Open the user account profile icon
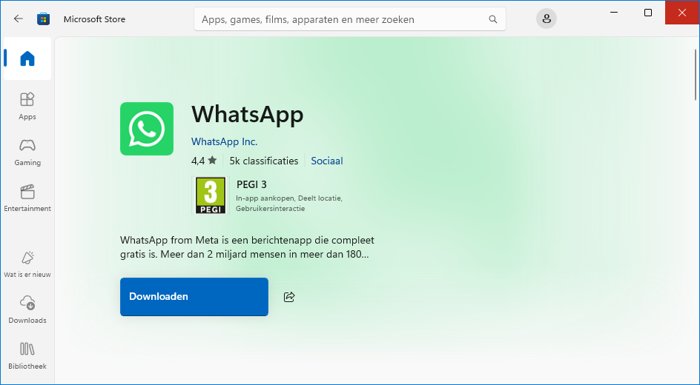Image resolution: width=700 pixels, height=385 pixels. (546, 19)
